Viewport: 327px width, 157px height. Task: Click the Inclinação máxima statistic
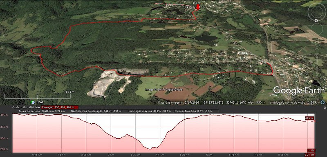pos(150,111)
